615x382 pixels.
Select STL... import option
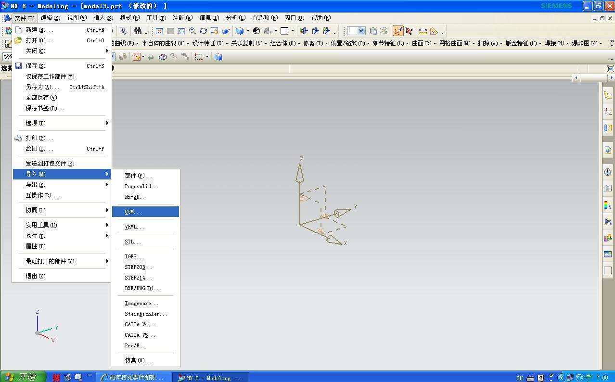tap(145, 242)
